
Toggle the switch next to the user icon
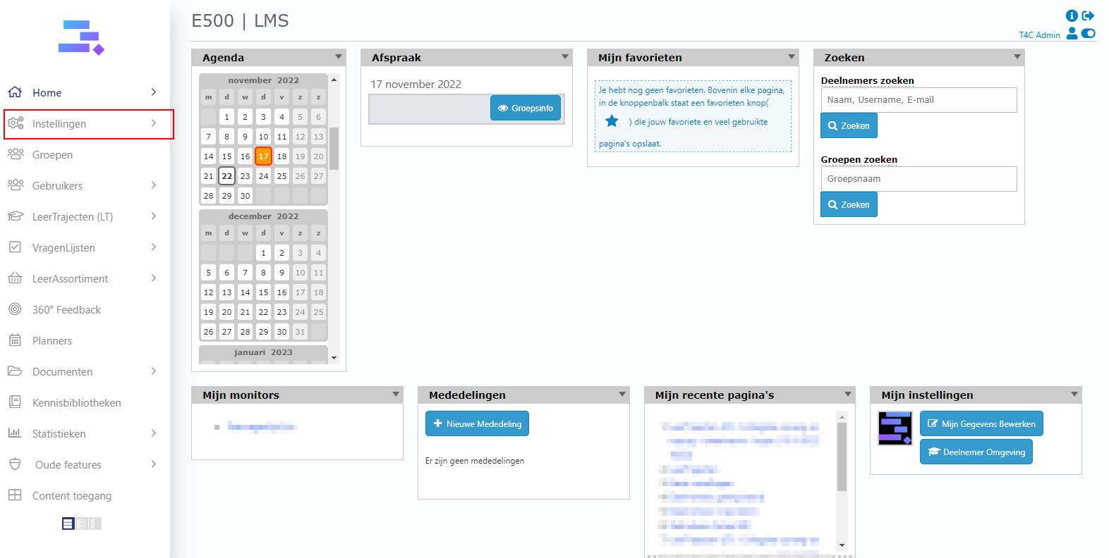click(1089, 33)
